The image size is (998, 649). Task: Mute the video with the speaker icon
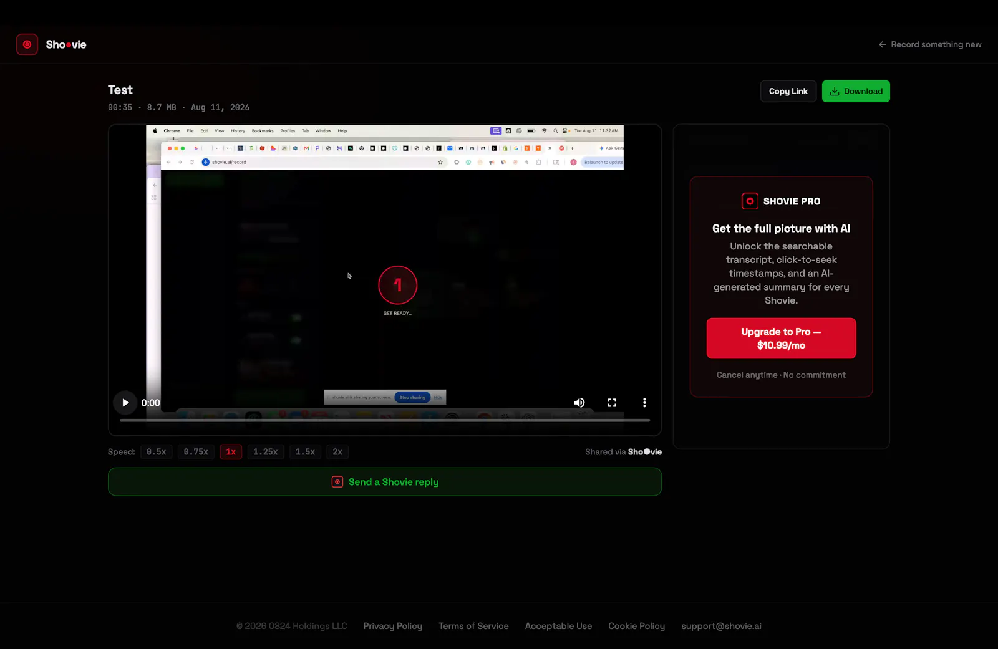coord(579,403)
